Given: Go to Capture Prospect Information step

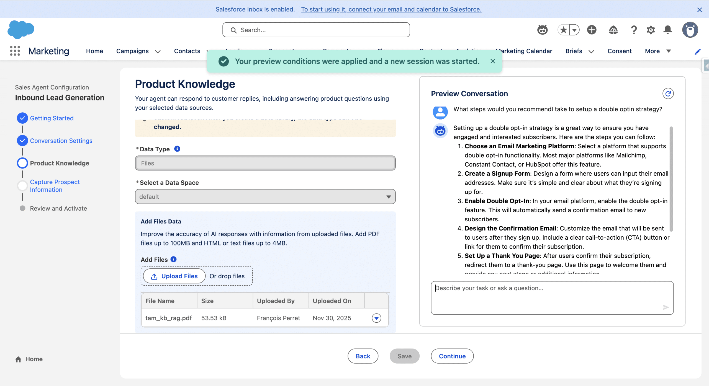Looking at the screenshot, I should point(55,186).
